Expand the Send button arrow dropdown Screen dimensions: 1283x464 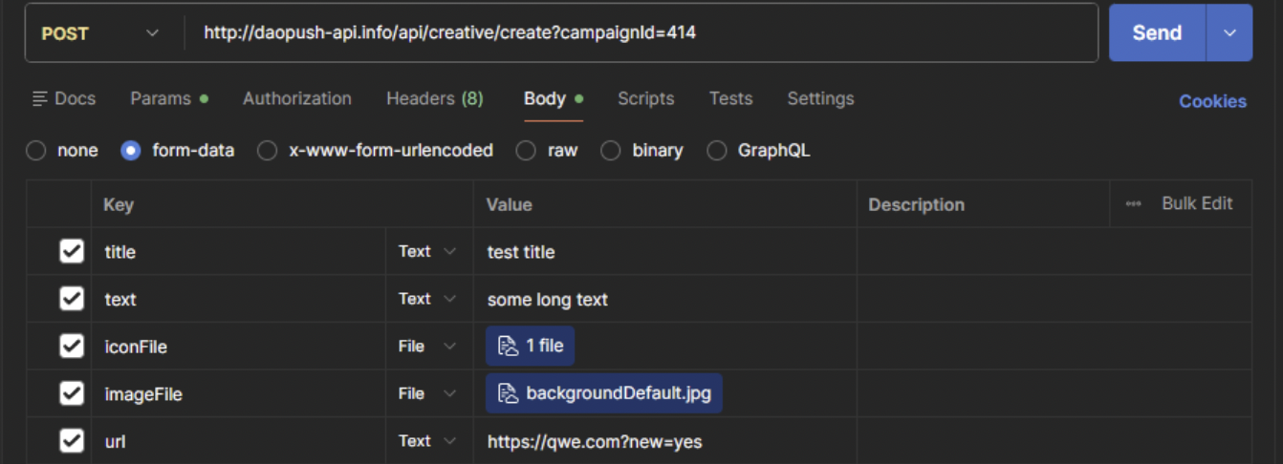tap(1229, 33)
